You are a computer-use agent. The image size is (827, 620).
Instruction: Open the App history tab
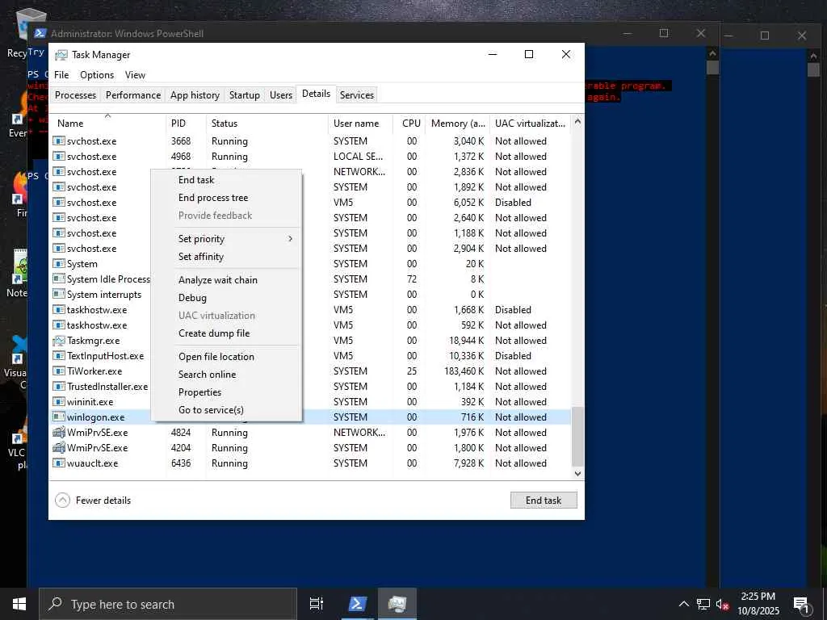[195, 95]
